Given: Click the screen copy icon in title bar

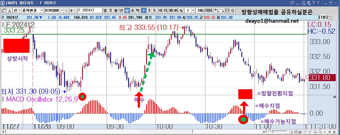Looking at the screenshot, I should (x=303, y=3).
